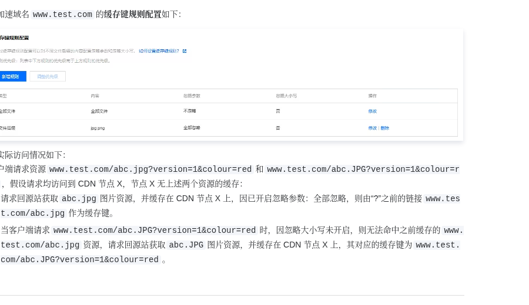
Task: Click the 调整优先级 button
Action: tap(48, 76)
